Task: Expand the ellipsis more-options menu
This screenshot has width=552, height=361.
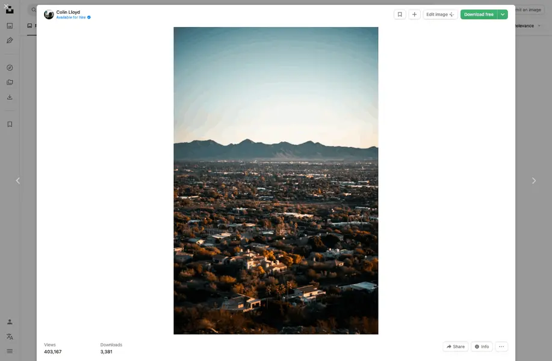Action: pos(501,347)
